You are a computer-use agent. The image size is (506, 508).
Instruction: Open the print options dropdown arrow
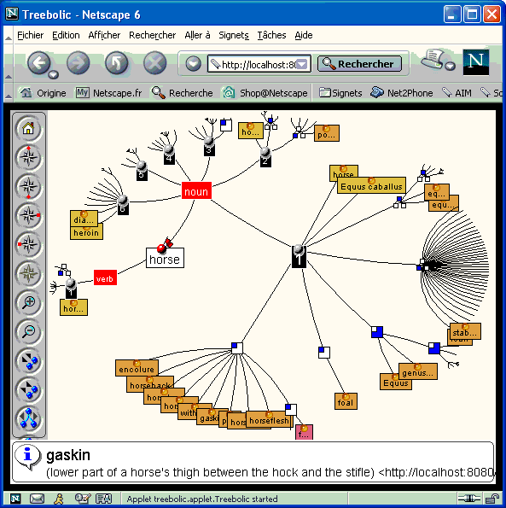[x=450, y=66]
